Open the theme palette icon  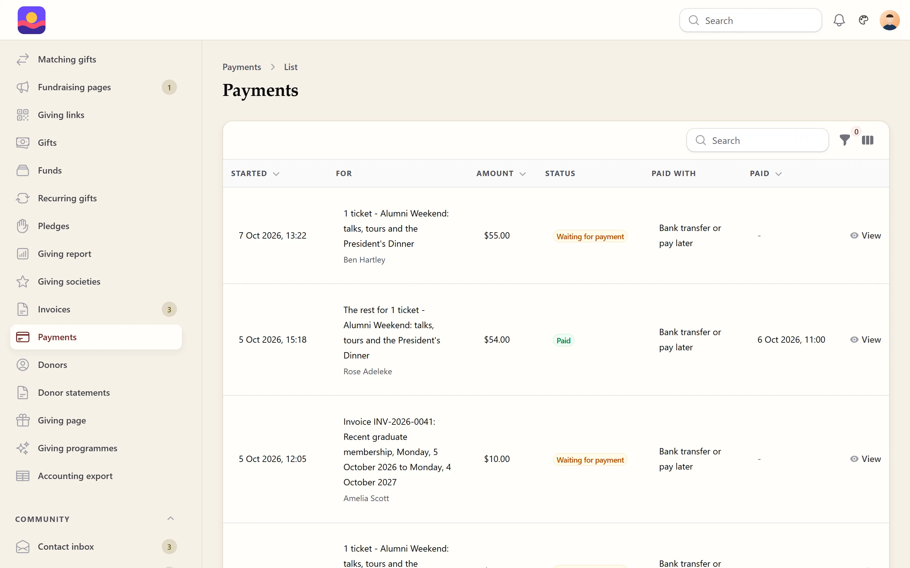863,20
